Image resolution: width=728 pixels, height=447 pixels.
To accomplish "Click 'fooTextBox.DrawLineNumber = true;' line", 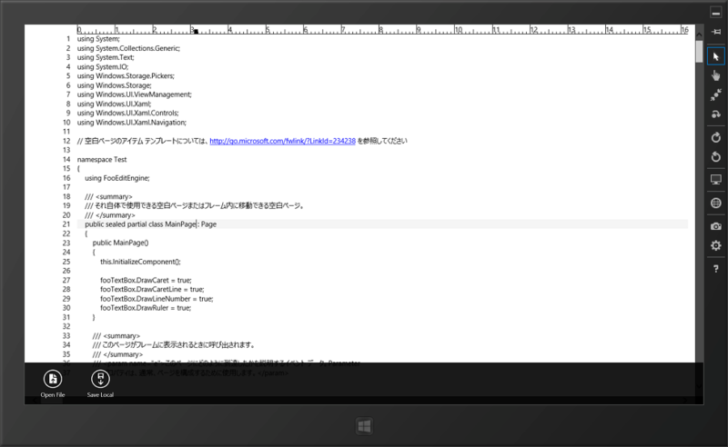I will point(157,299).
